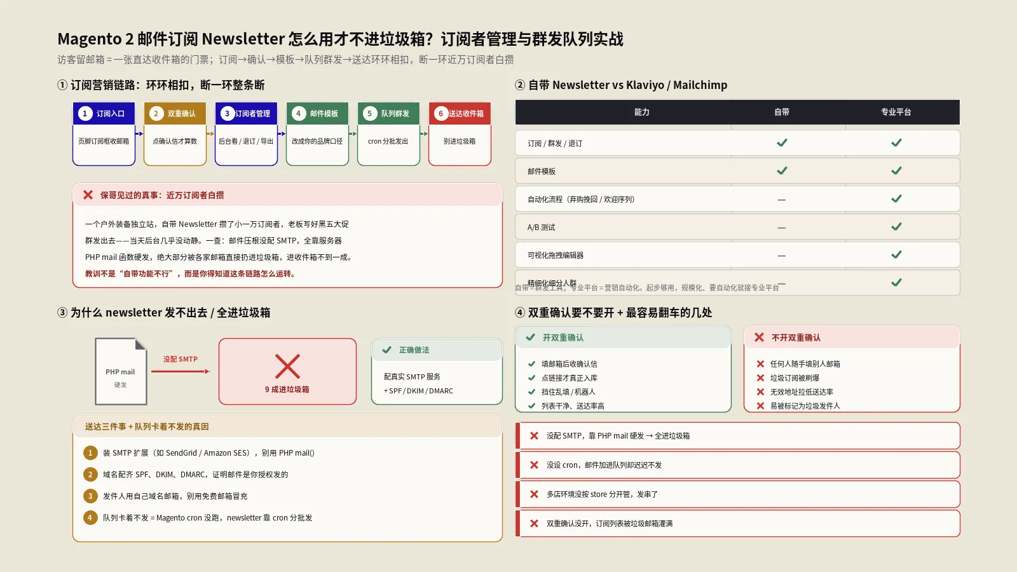Click the ④ 双重确认要不要开 section heading
1017x572 pixels.
click(614, 313)
